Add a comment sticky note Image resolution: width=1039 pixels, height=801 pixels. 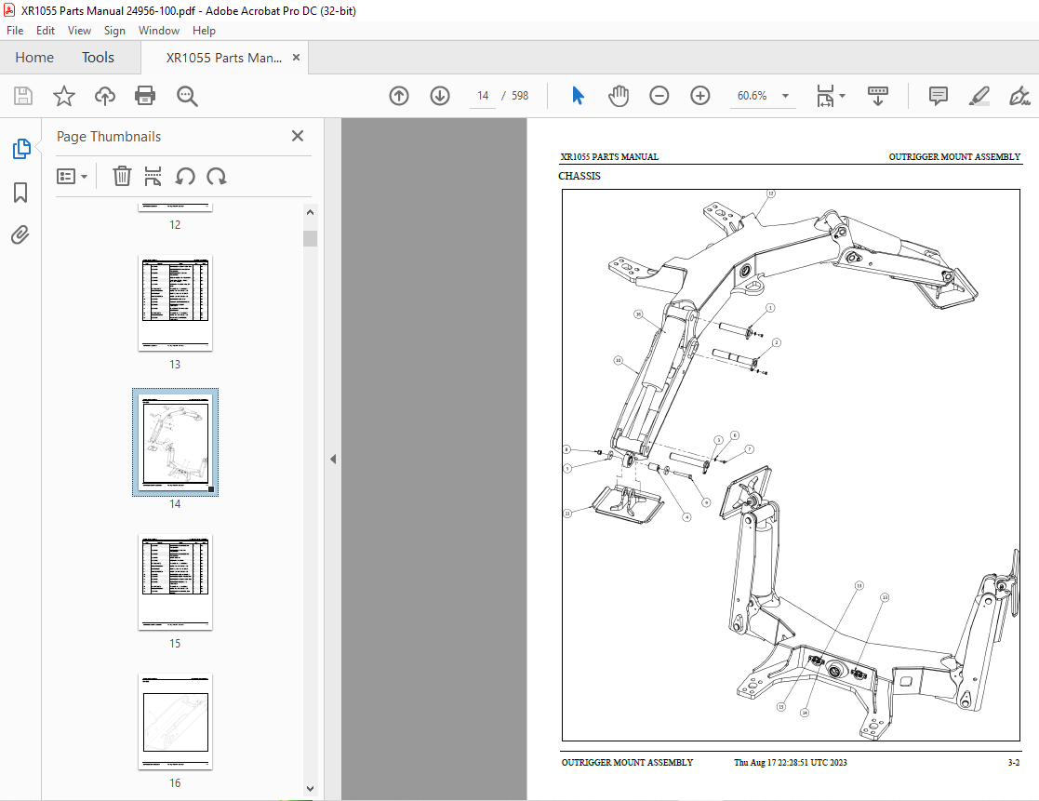pos(939,96)
